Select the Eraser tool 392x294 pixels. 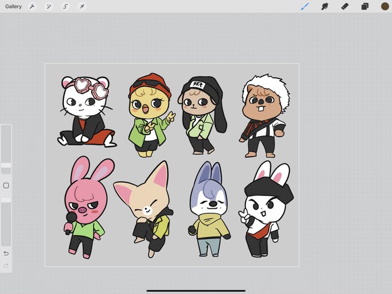tap(345, 6)
